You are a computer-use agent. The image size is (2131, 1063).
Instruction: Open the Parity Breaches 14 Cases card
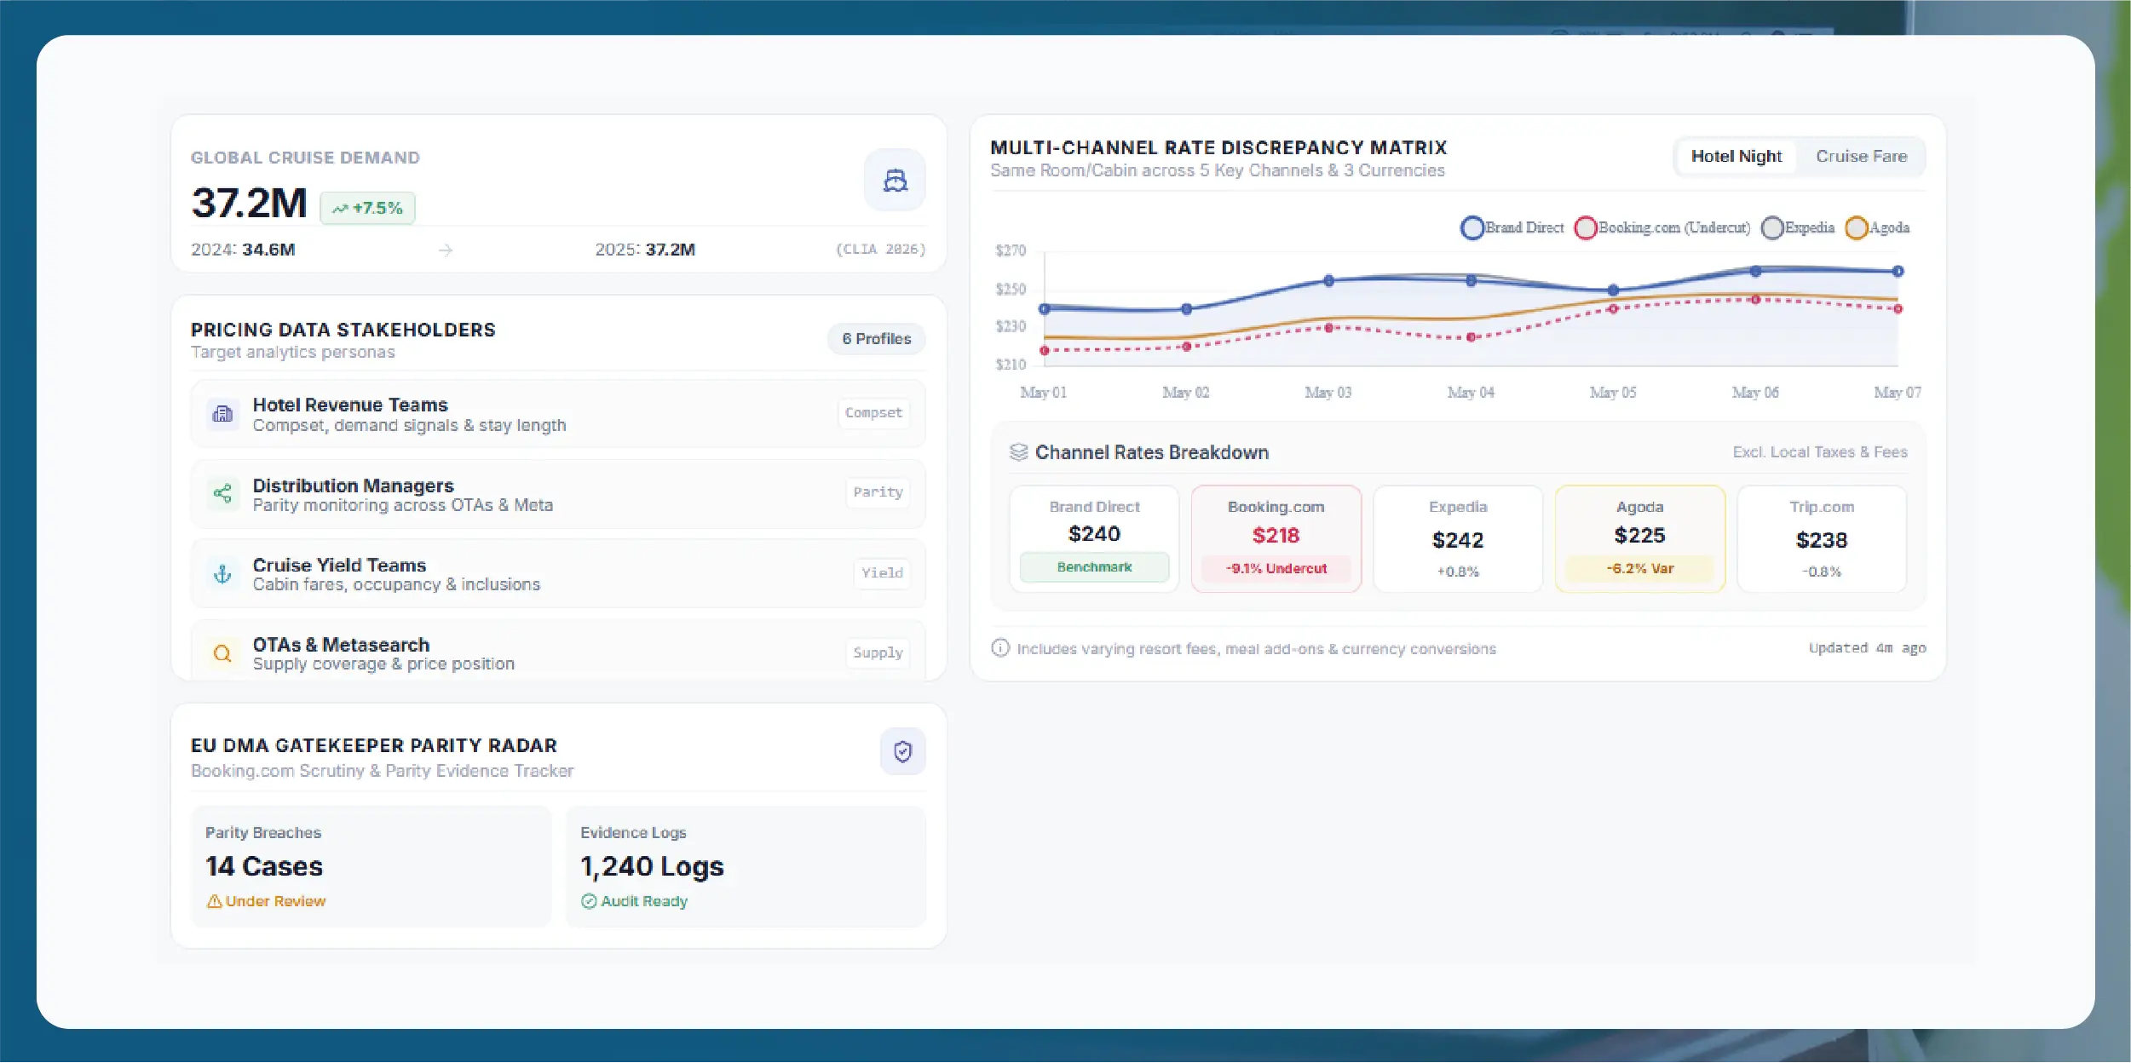pyautogui.click(x=371, y=866)
